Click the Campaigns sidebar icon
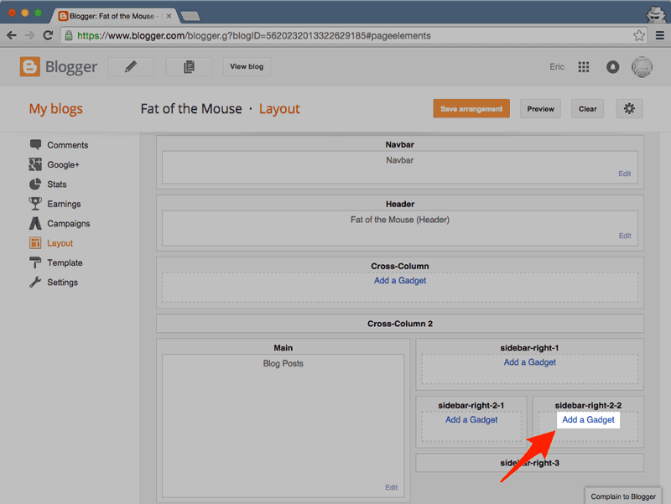The image size is (671, 504). pyautogui.click(x=35, y=223)
